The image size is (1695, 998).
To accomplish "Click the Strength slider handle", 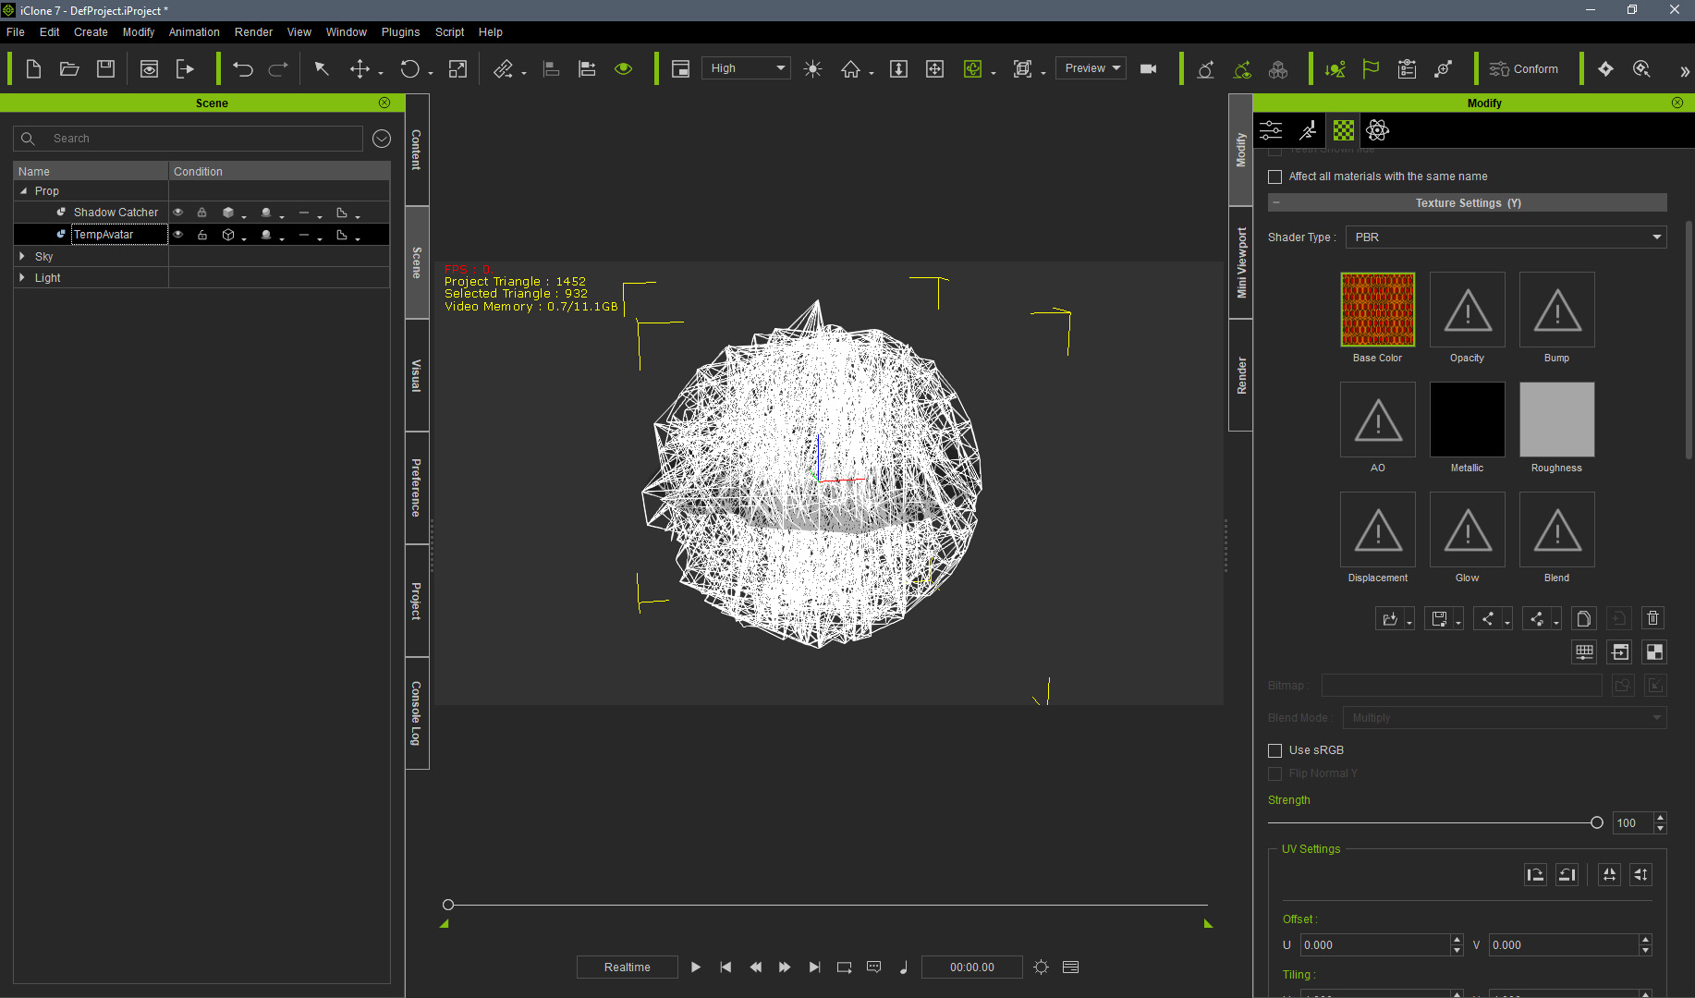I will point(1596,822).
